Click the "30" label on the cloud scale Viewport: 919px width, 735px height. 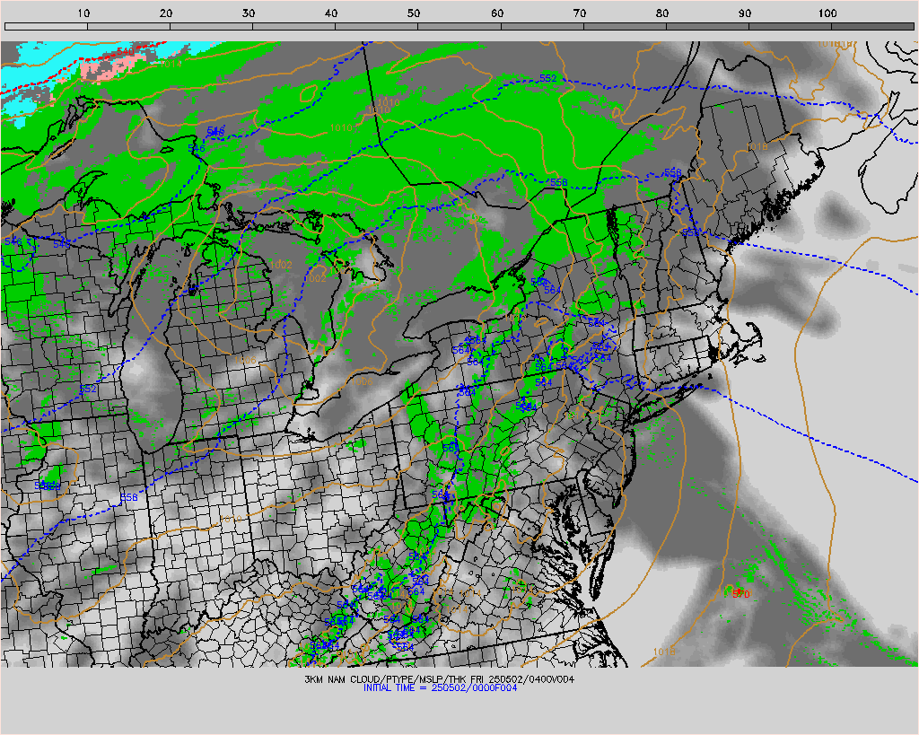(x=249, y=13)
